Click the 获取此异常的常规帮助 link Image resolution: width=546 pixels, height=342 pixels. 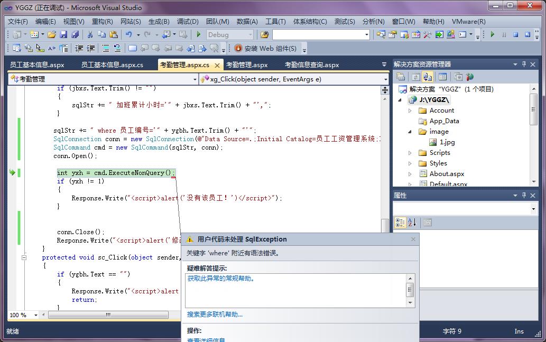tap(221, 279)
